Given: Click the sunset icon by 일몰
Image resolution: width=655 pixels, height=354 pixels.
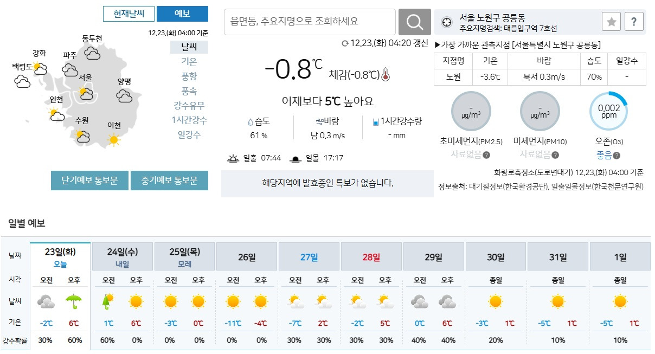Looking at the screenshot, I should pyautogui.click(x=296, y=158).
